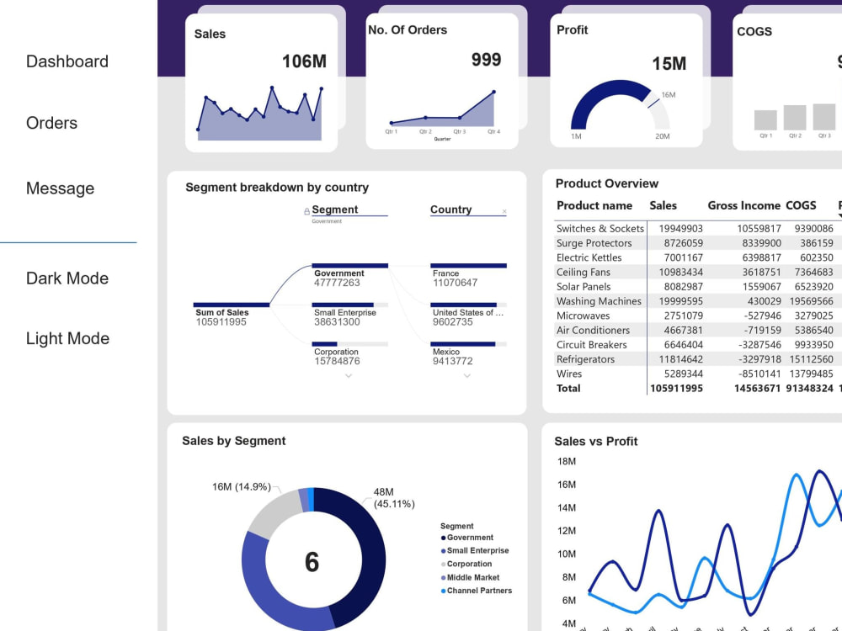Click the Segment breakdown by country title
The width and height of the screenshot is (842, 631).
click(x=277, y=188)
